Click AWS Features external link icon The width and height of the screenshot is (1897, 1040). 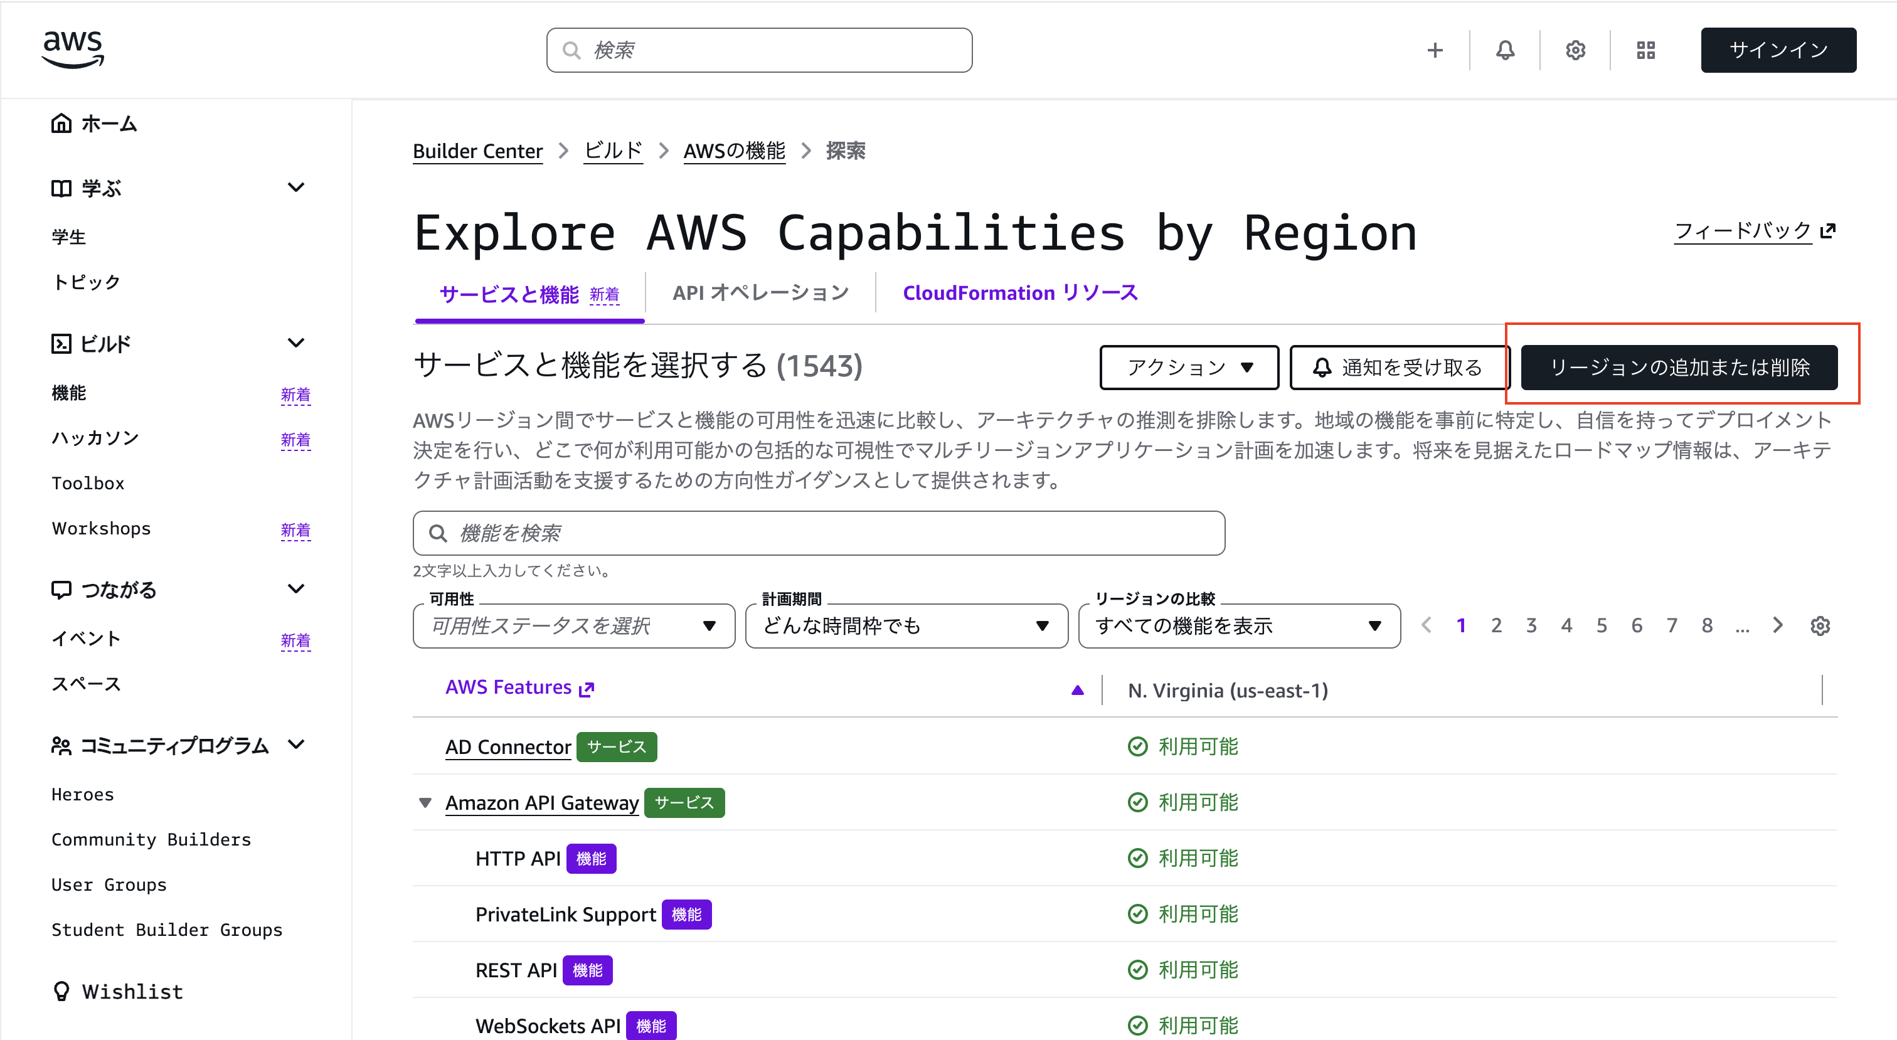(586, 689)
